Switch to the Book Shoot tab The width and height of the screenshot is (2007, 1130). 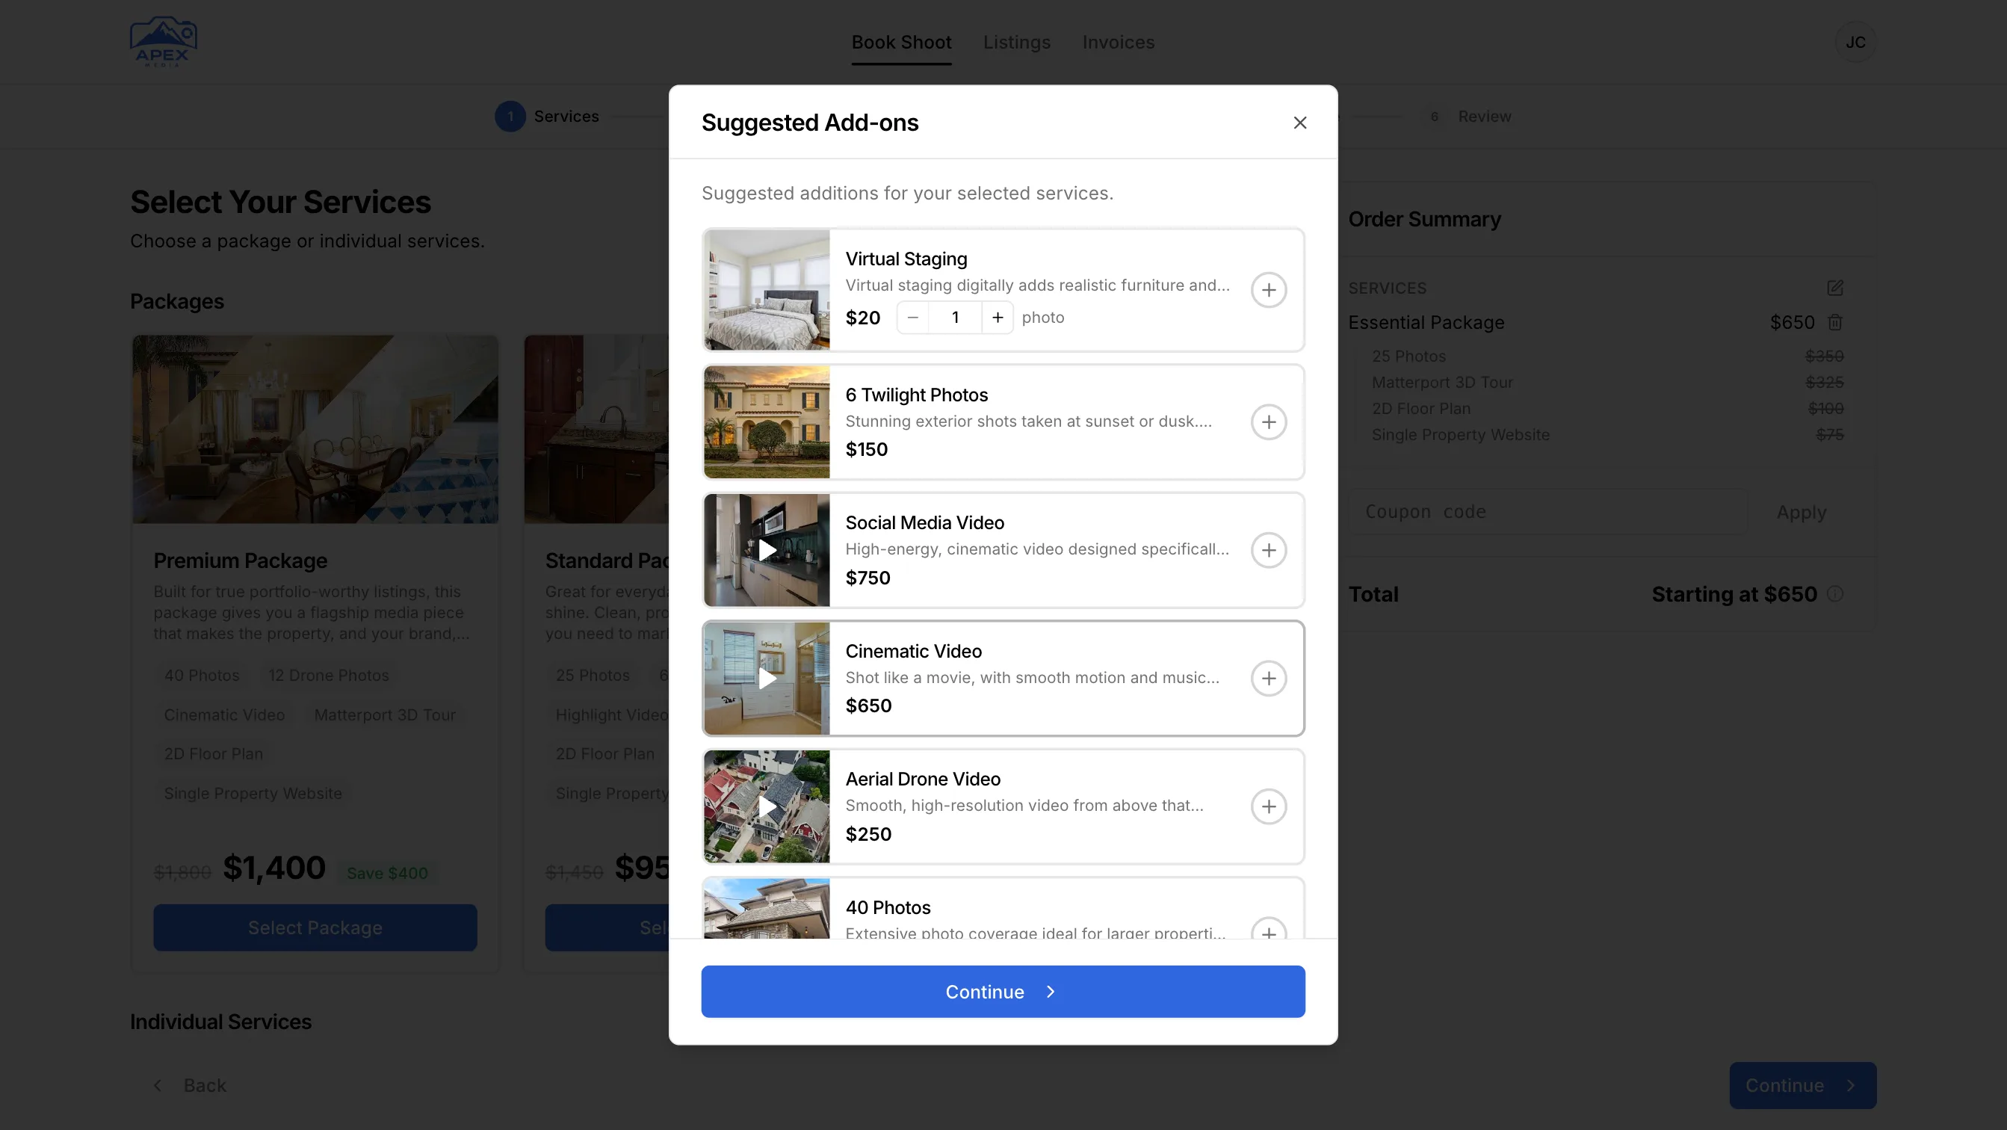tap(900, 42)
